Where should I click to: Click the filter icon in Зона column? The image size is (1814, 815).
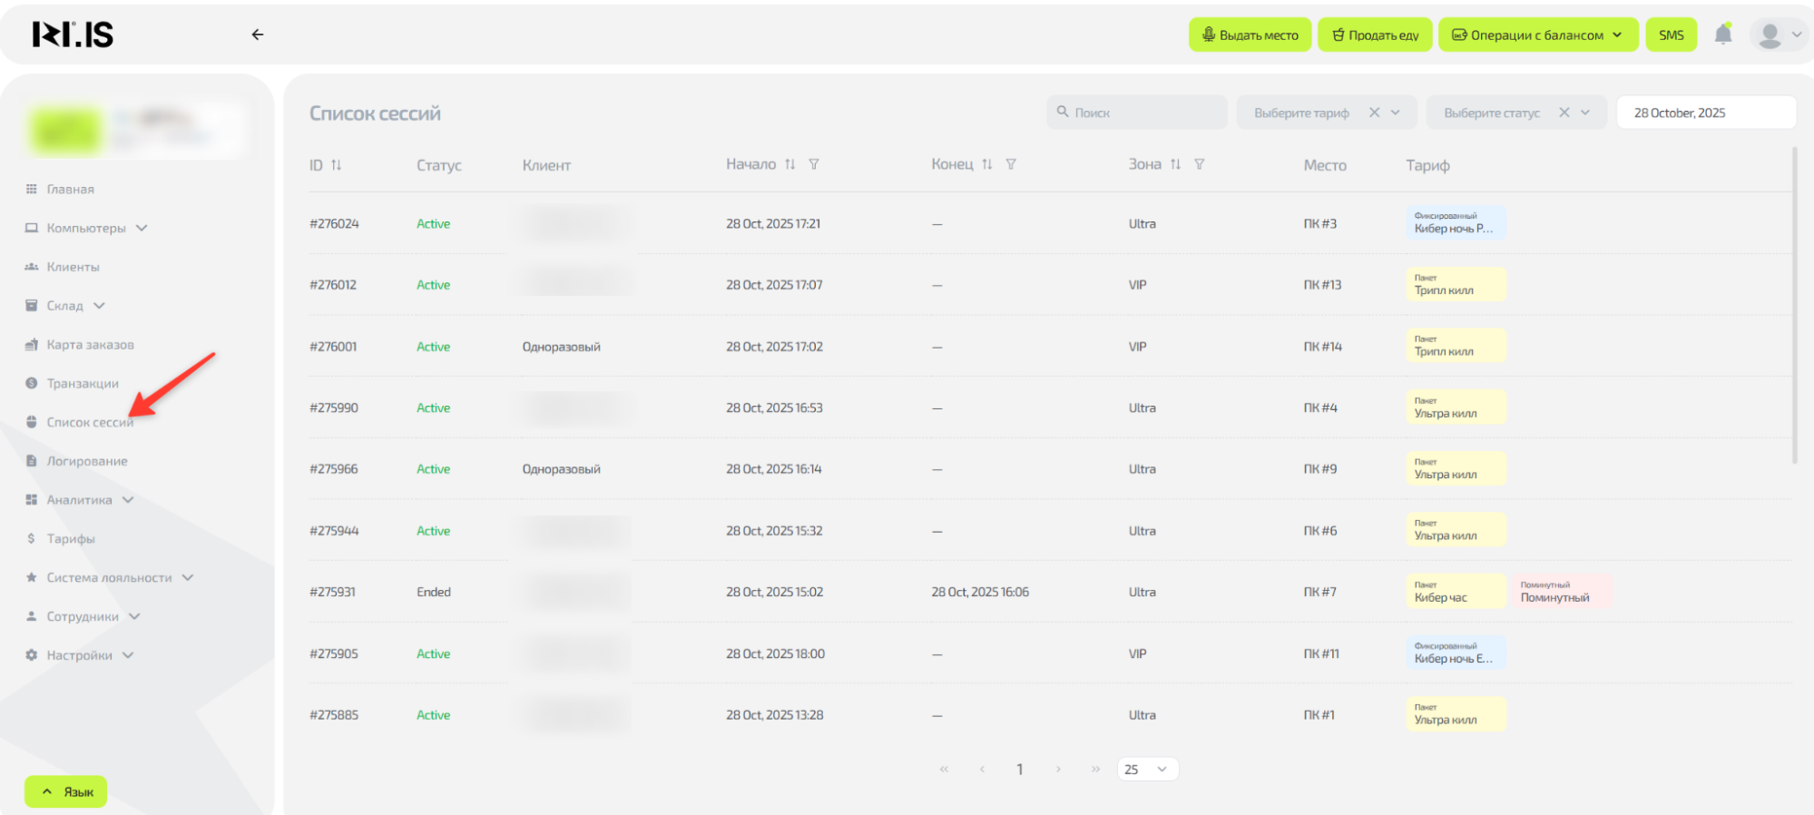click(1199, 164)
